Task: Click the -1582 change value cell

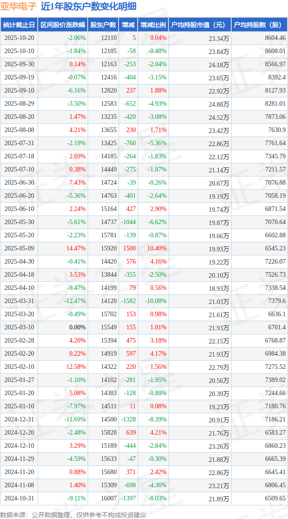Action: tap(128, 301)
